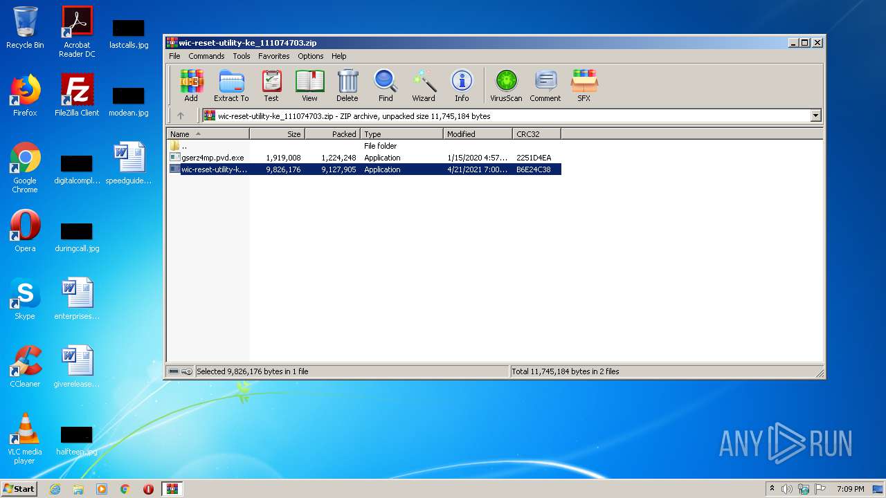Click the SFX toolbar icon
Screen dimensions: 886x498
click(x=584, y=86)
